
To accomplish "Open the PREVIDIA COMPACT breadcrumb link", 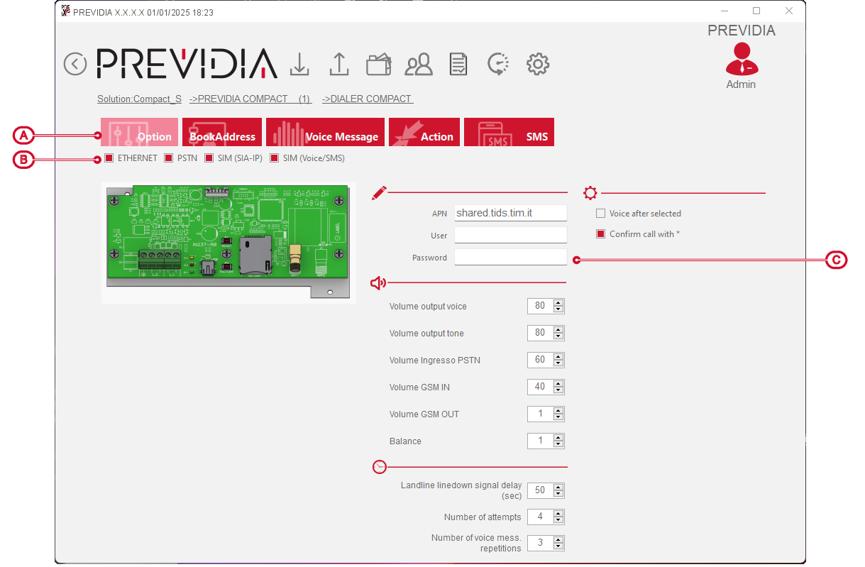I will pos(250,99).
